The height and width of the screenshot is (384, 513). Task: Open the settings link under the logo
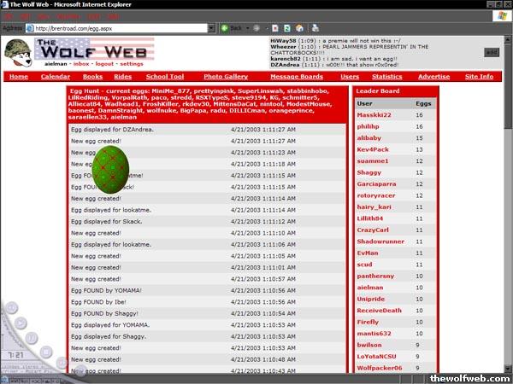(131, 64)
